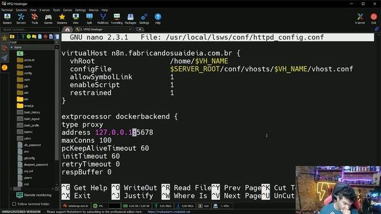Image resolution: width=381 pixels, height=214 pixels.
Task: Open the Servers toolbar icon
Action: pos(21,18)
